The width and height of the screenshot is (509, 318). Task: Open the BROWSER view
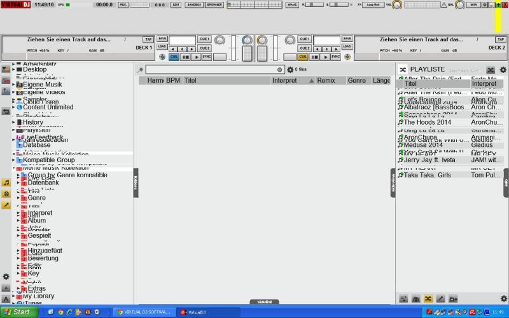[214, 4]
